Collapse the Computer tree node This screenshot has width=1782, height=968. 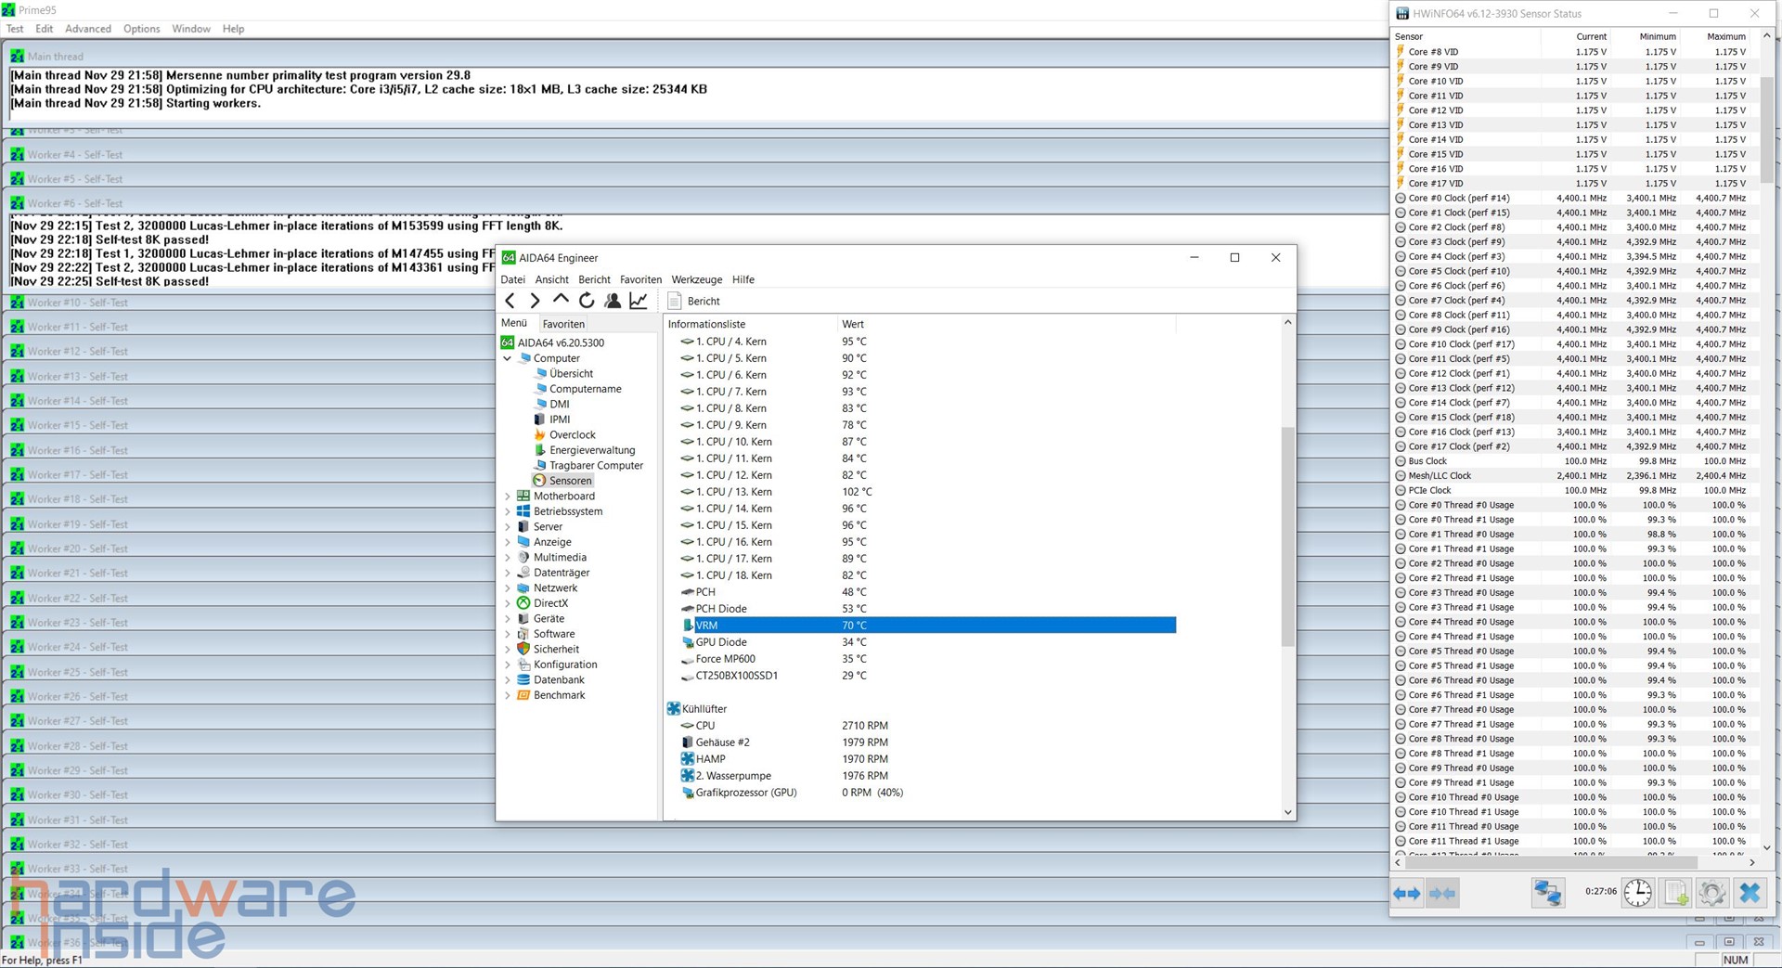tap(508, 358)
